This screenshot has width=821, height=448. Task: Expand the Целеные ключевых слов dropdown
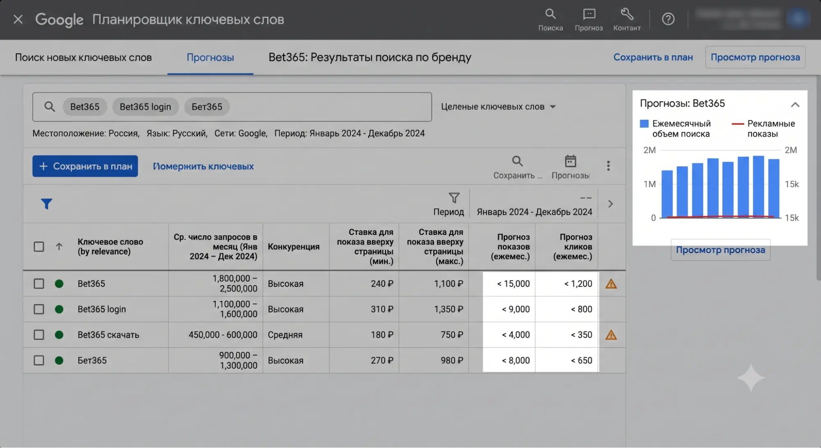498,107
